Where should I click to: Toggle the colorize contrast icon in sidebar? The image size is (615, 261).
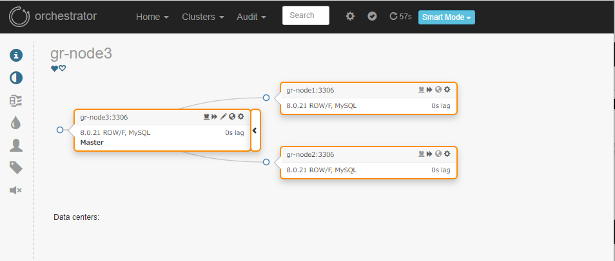click(x=16, y=78)
